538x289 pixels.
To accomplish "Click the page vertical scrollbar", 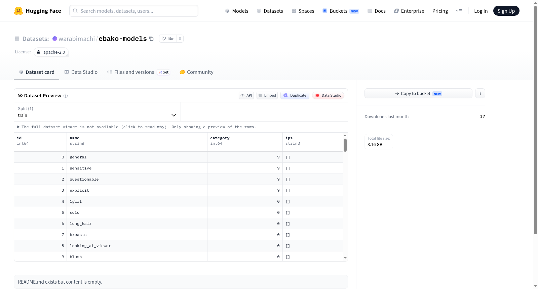I will (535, 120).
